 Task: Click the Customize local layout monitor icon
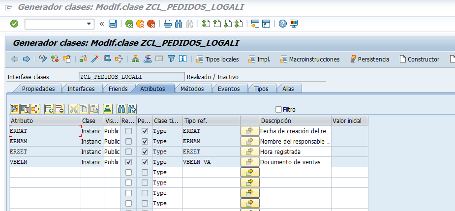(x=294, y=24)
